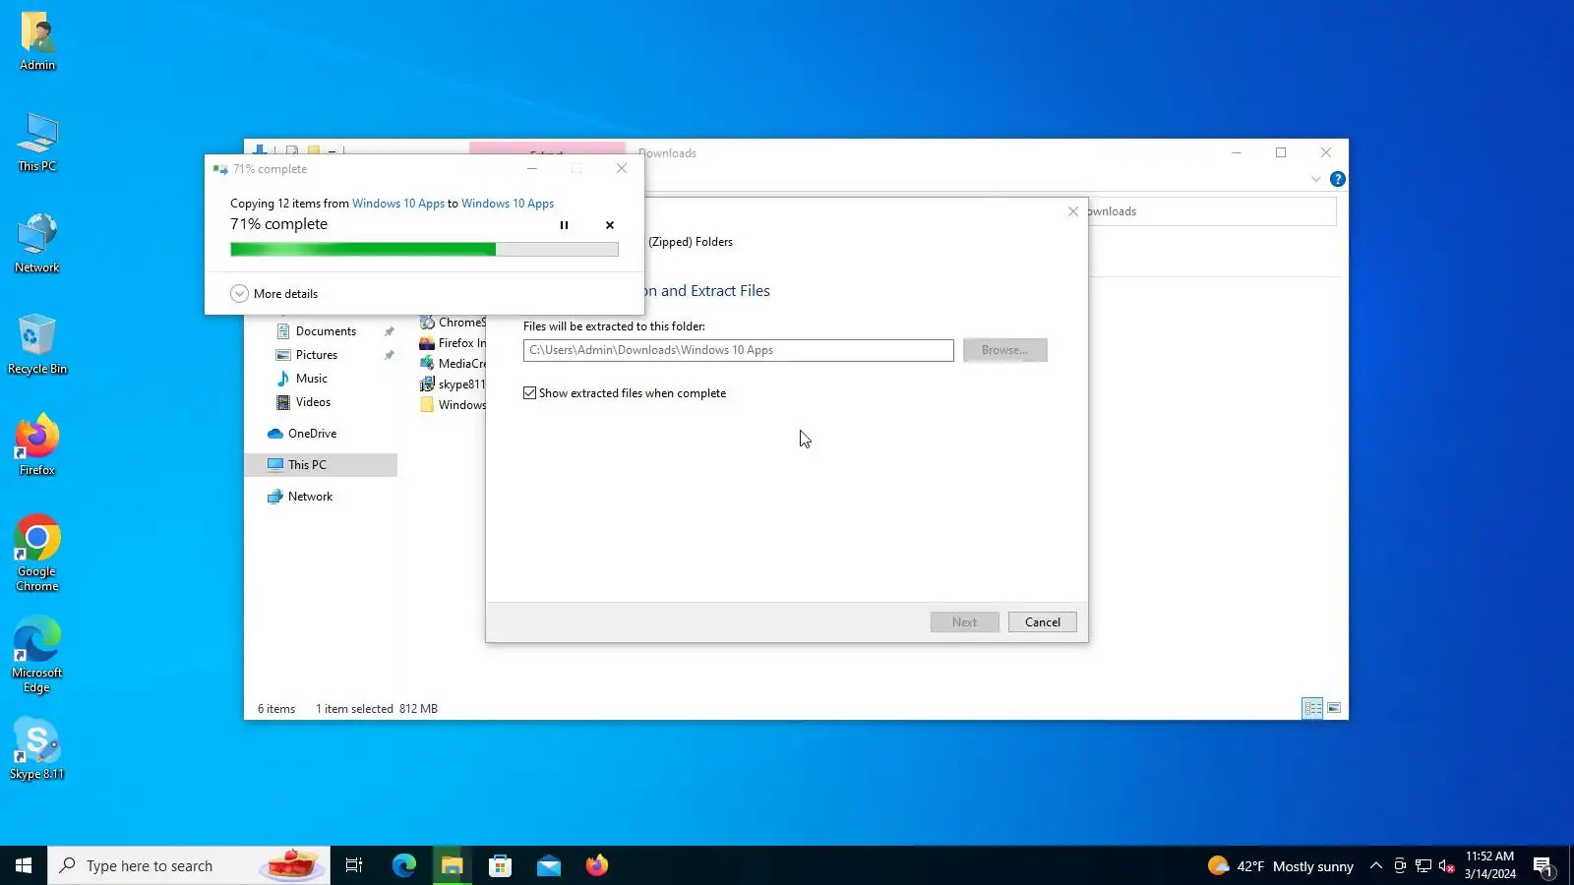Select the Skype 8.11 desktop shortcut

point(37,750)
